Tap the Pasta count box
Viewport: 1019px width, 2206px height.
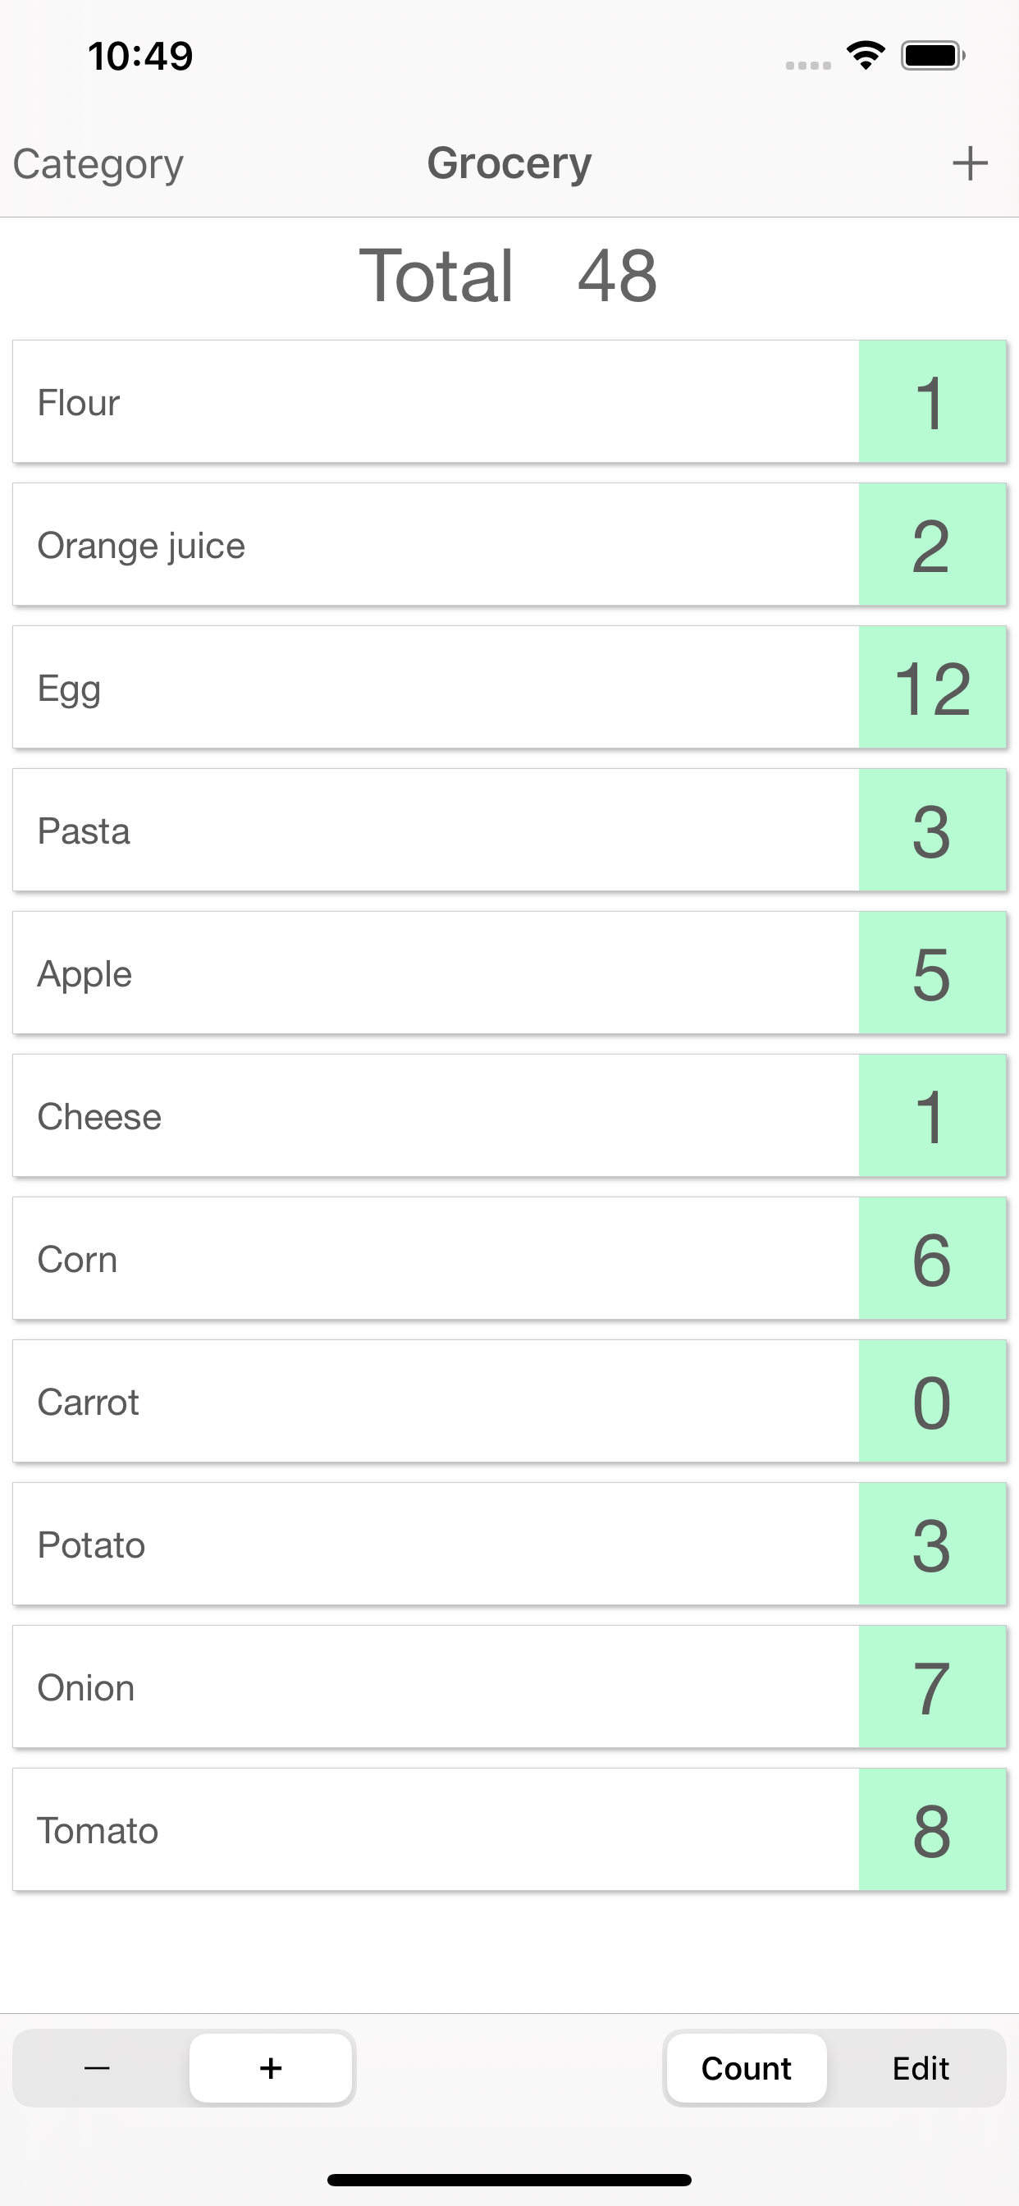932,831
